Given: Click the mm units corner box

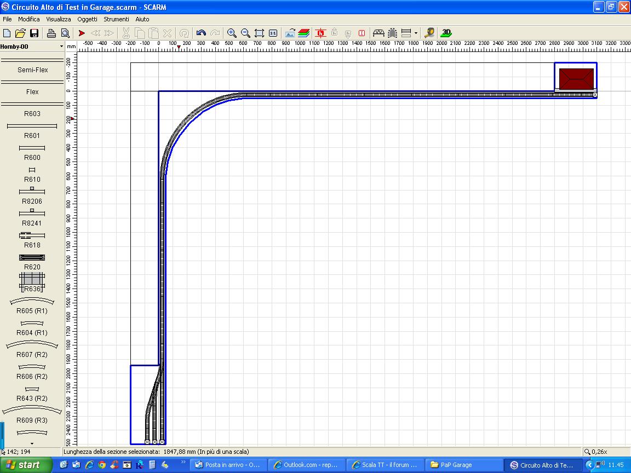Looking at the screenshot, I should coord(71,47).
